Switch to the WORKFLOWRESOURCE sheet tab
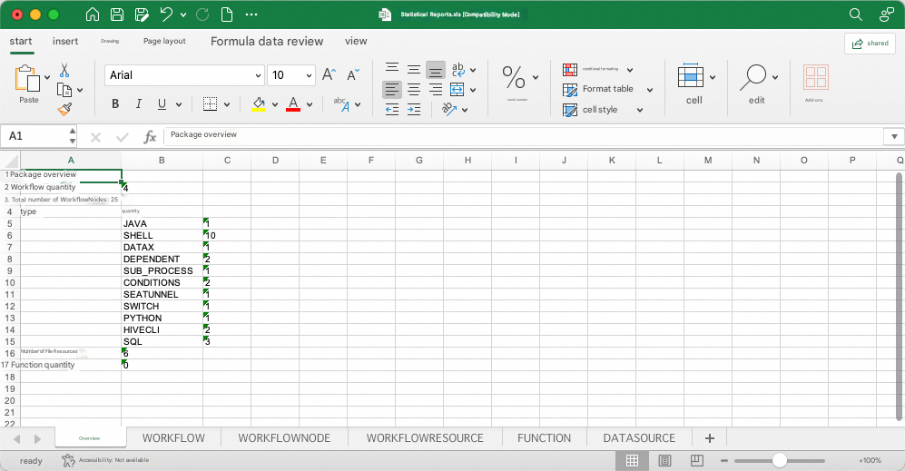Image resolution: width=905 pixels, height=471 pixels. point(425,438)
